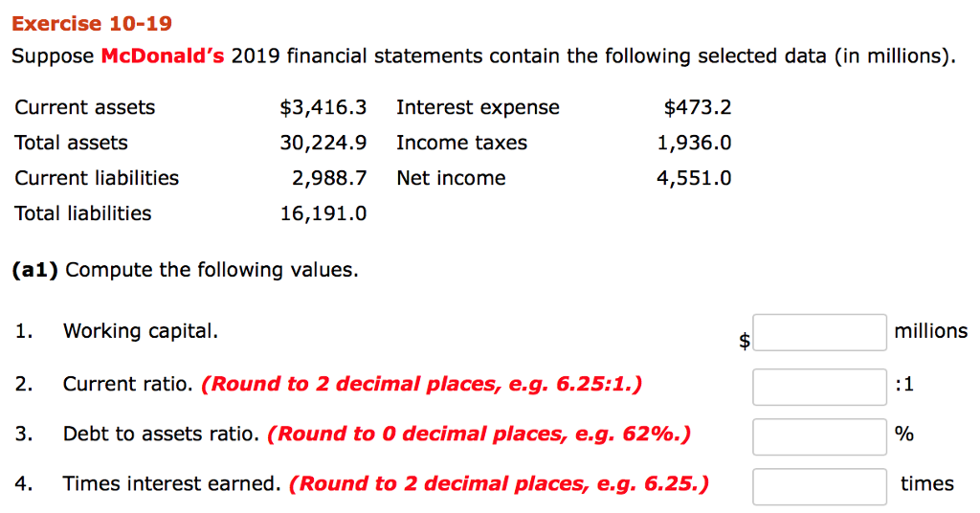
Task: Click the Total liabilities value 16,191.0
Action: point(323,214)
